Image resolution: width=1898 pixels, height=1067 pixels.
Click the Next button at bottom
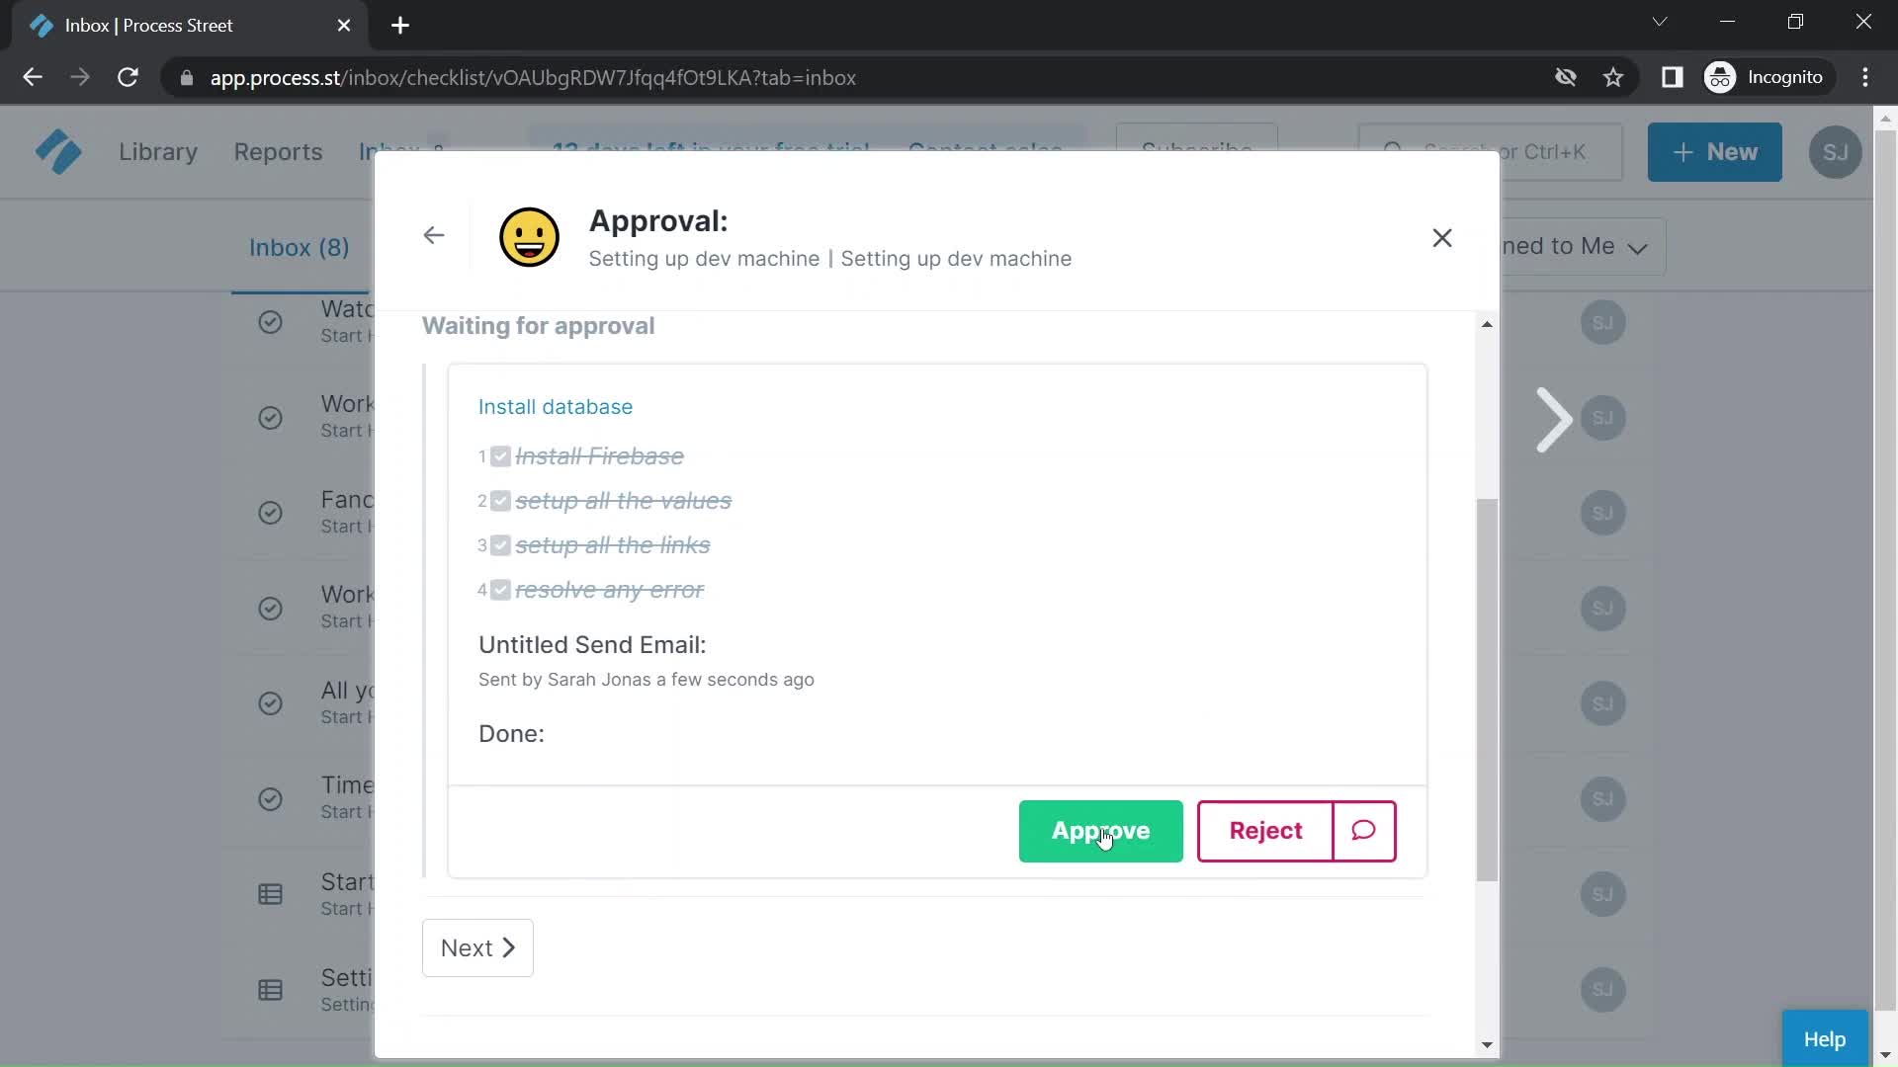coord(477,947)
